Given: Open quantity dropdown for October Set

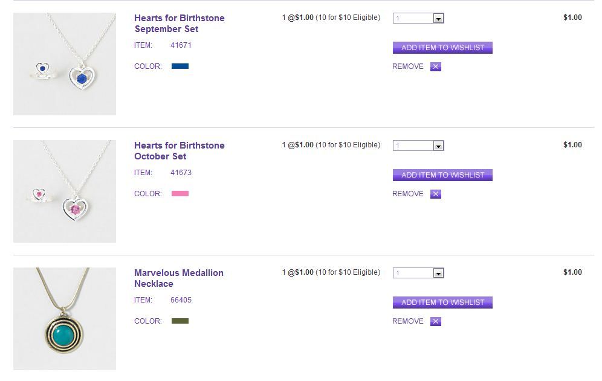Looking at the screenshot, I should (x=439, y=146).
